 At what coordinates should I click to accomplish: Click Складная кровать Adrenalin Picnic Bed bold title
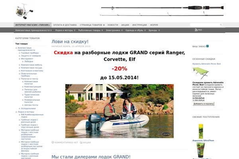208,83
